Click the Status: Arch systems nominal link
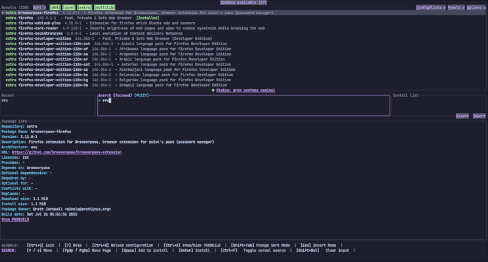Viewport: 488px width, 262px height. [x=246, y=90]
